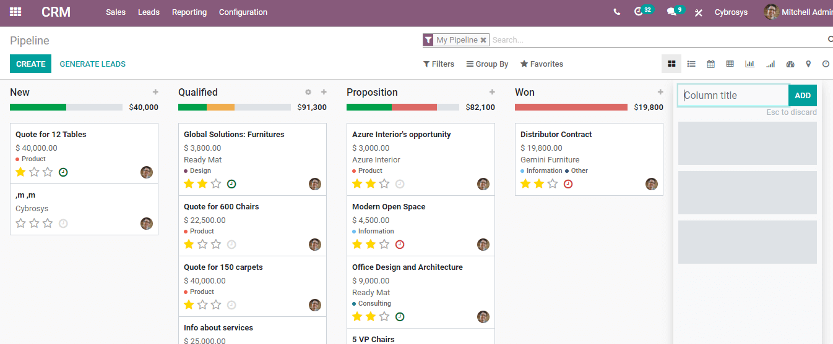Open activity clock on Global Solutions: Furnitures
The width and height of the screenshot is (833, 344).
pos(231,184)
